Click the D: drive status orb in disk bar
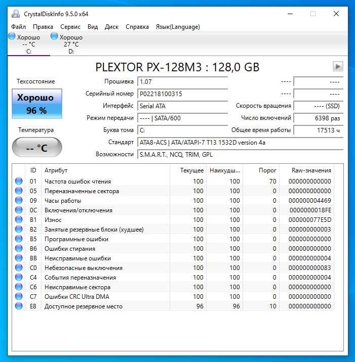The width and height of the screenshot is (355, 362). coord(54,36)
